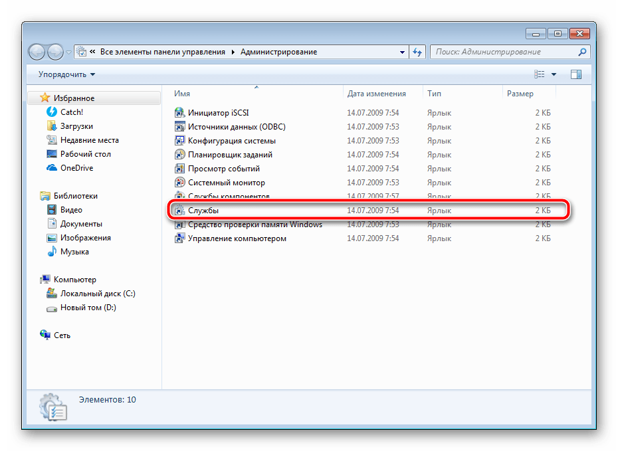Expand the view options dropdown arrow
The width and height of the screenshot is (618, 451).
(x=554, y=74)
